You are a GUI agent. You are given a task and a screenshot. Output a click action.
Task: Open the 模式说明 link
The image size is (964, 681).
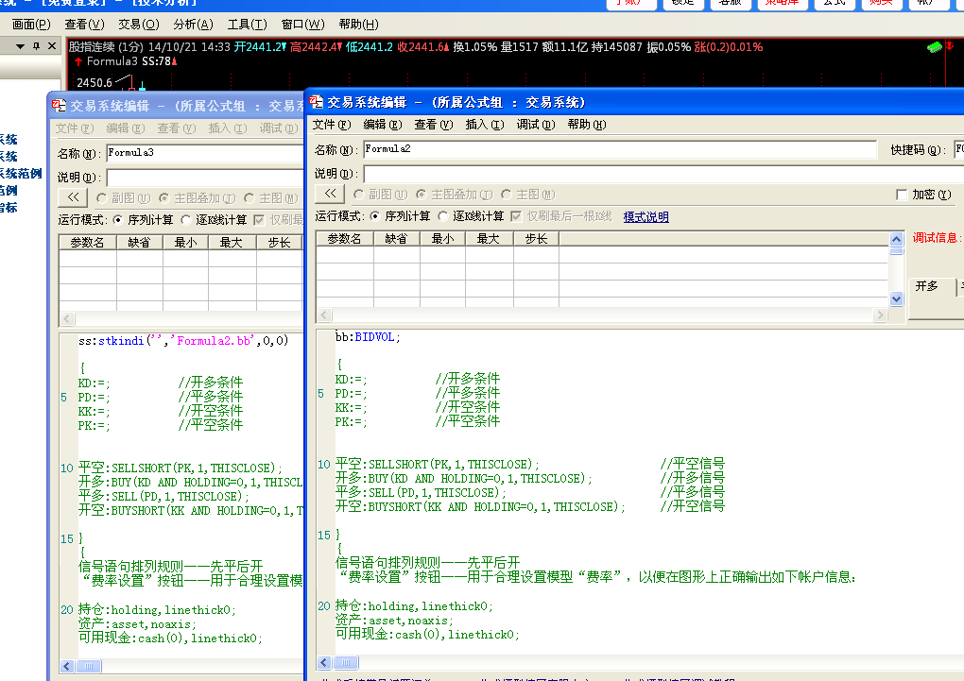tap(646, 216)
